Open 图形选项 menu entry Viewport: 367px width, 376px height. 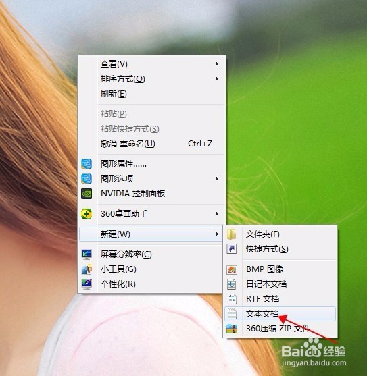tap(151, 179)
